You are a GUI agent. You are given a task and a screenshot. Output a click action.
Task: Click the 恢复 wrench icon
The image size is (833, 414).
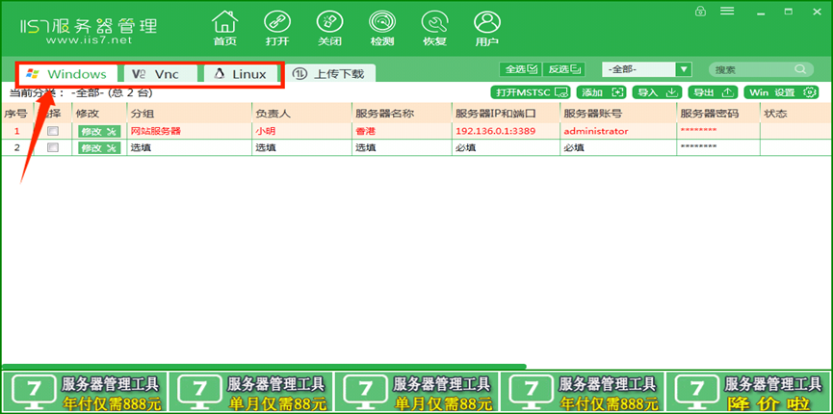click(434, 28)
